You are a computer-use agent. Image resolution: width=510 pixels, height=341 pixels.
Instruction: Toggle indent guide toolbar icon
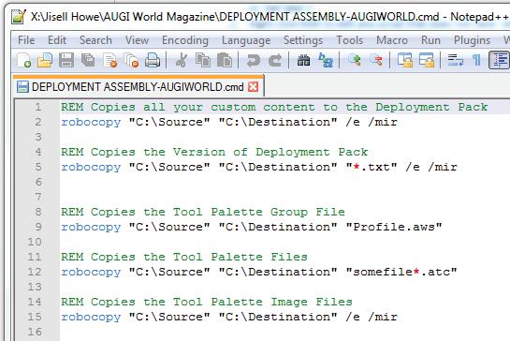click(x=500, y=60)
